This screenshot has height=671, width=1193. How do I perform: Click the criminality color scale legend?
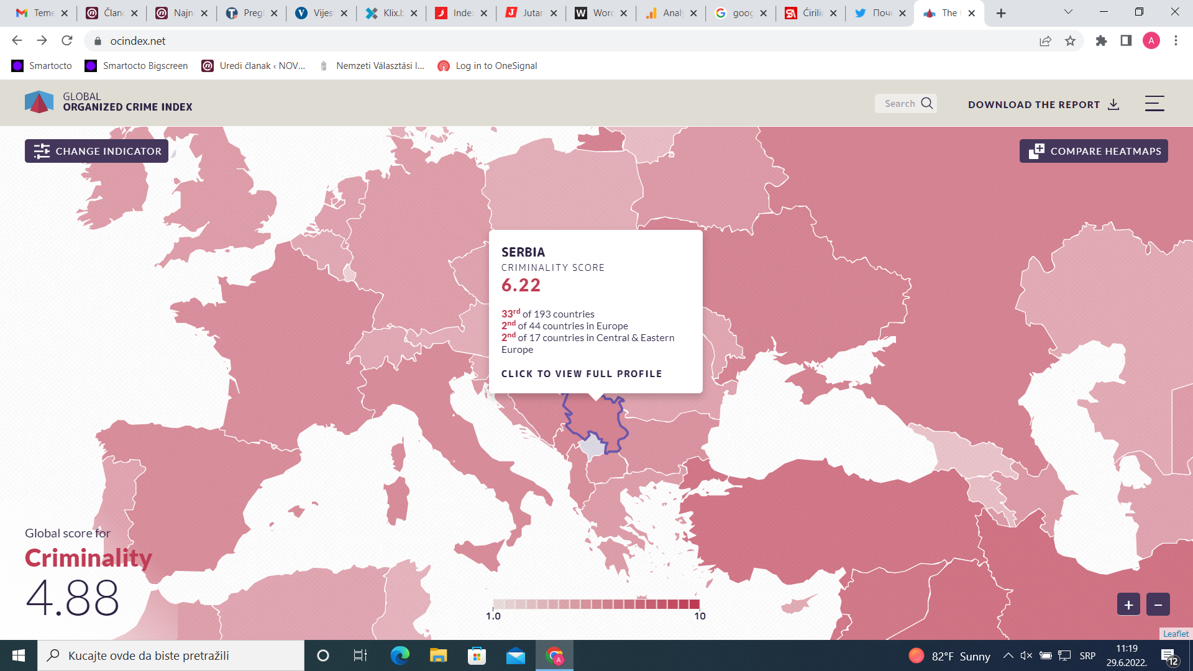click(x=596, y=603)
